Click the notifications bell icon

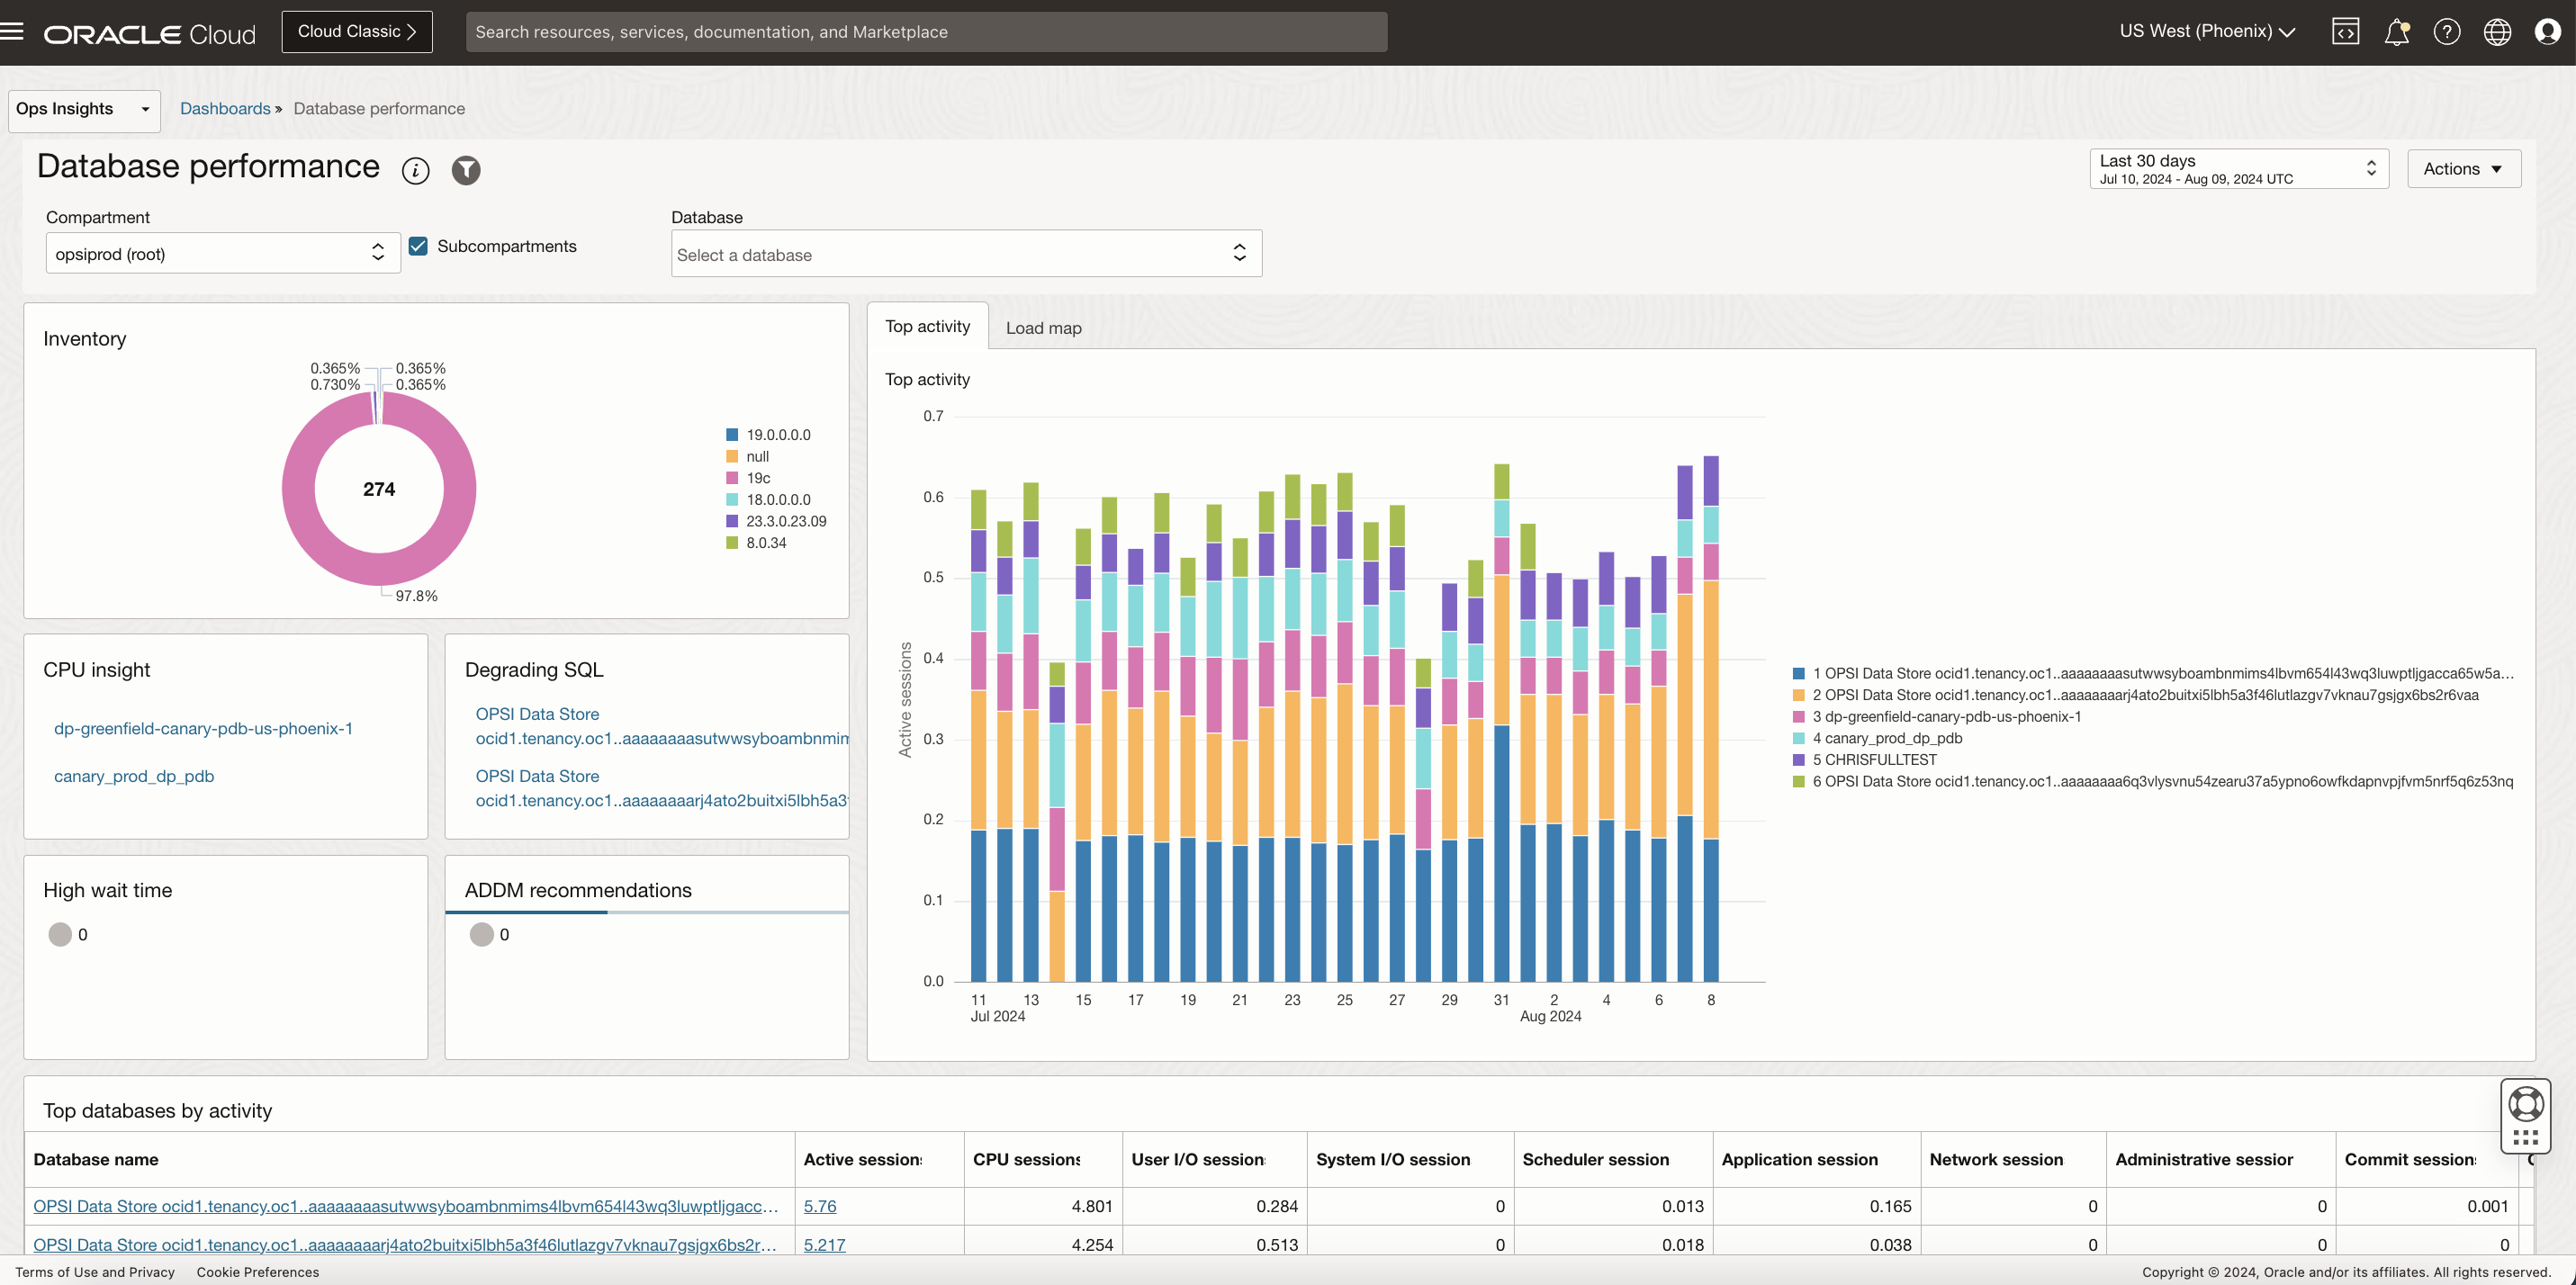[2396, 32]
